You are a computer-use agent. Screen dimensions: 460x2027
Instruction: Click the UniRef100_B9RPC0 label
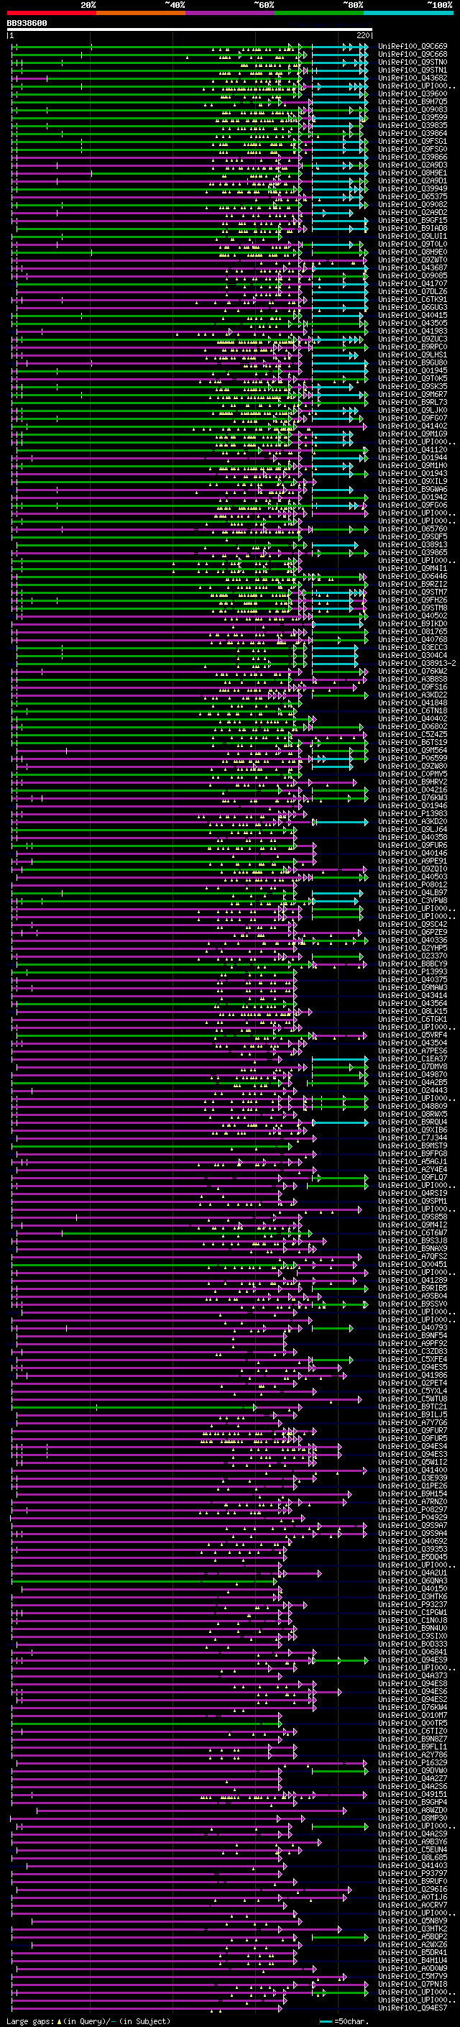[x=413, y=347]
